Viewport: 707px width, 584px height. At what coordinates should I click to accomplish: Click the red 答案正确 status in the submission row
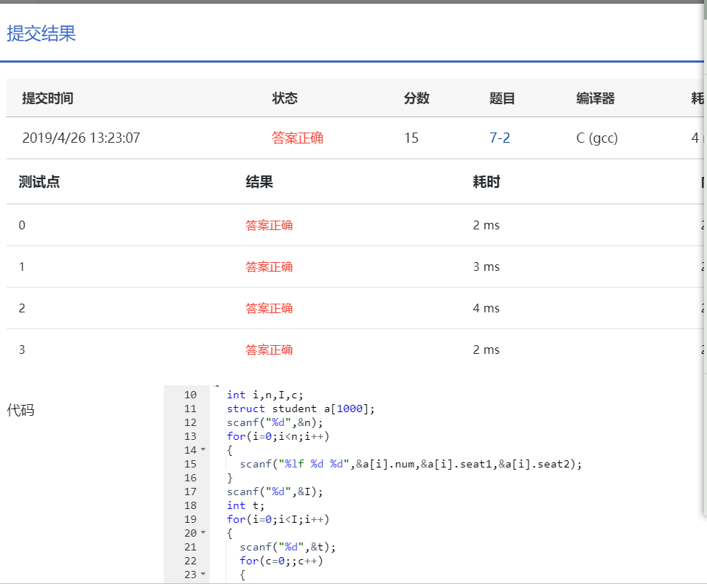point(297,138)
